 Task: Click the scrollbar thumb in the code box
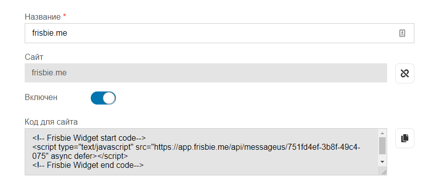click(x=382, y=146)
